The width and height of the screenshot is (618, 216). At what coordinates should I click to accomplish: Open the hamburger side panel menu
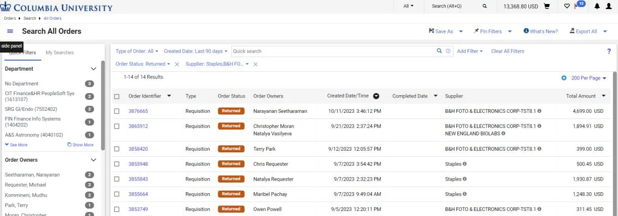[x=10, y=31]
